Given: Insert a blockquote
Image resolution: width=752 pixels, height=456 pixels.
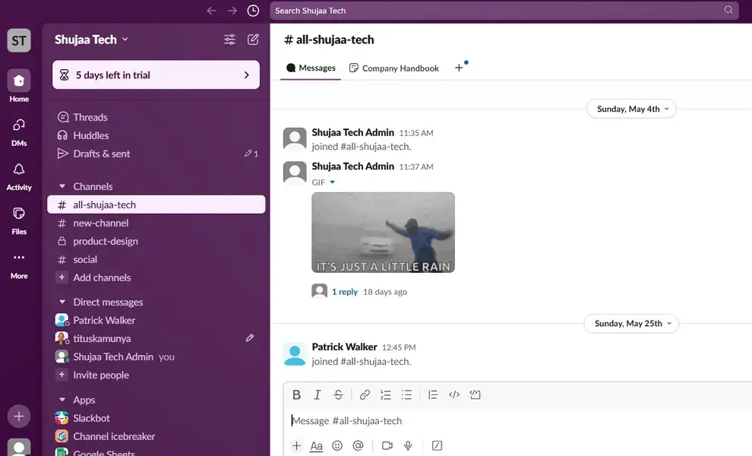Looking at the screenshot, I should click(433, 394).
